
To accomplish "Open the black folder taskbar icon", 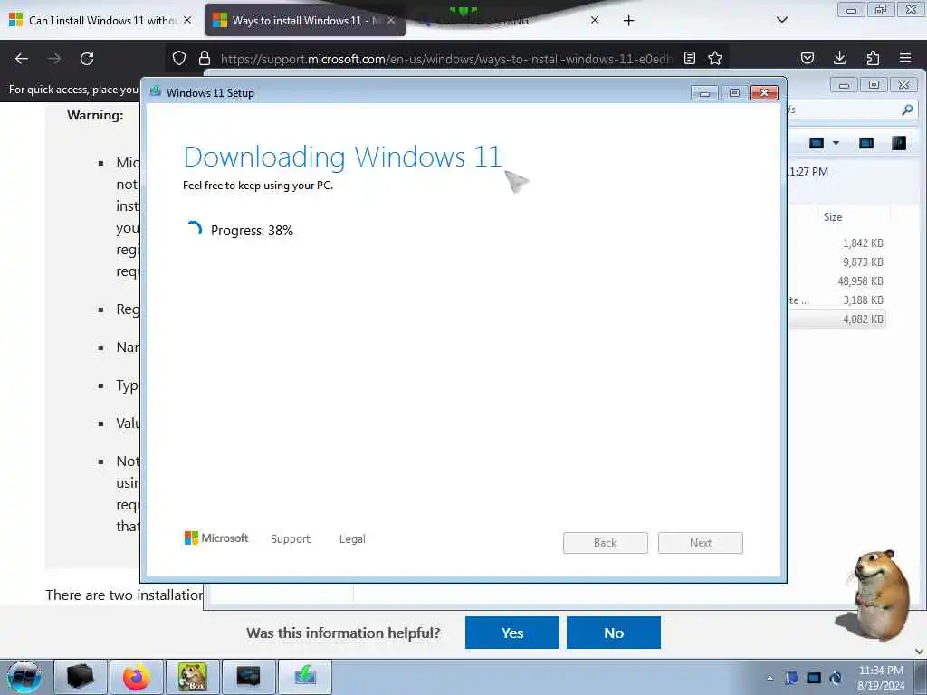I will tap(81, 676).
